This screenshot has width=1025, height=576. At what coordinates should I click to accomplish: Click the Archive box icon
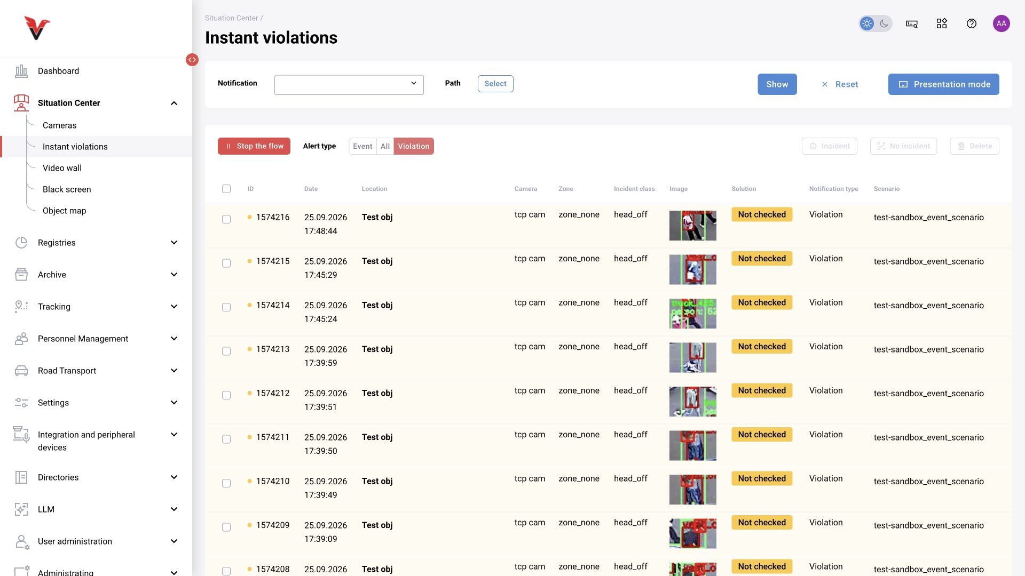tap(21, 275)
